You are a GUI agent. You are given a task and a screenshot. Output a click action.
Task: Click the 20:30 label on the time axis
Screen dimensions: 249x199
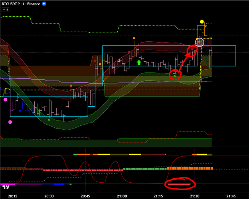click(x=49, y=196)
